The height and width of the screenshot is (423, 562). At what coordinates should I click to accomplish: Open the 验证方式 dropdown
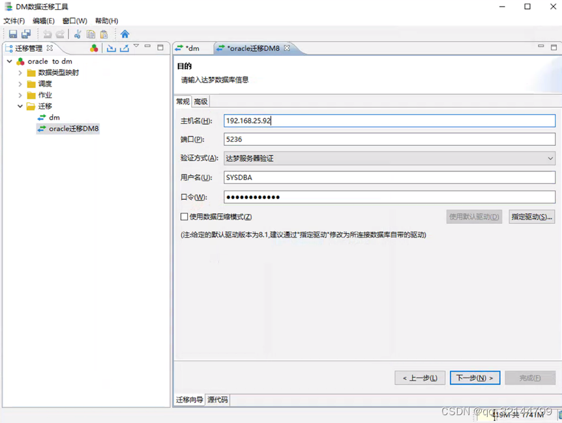[x=390, y=158]
